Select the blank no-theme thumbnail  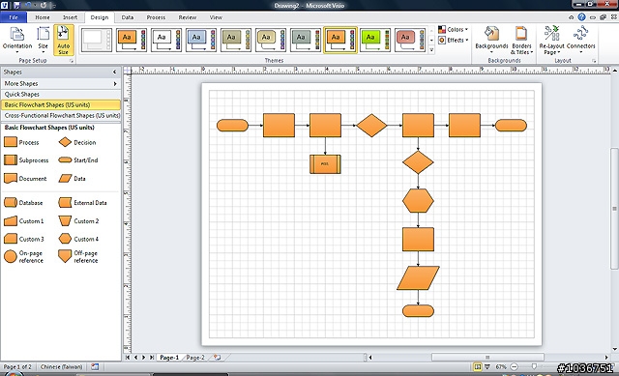coord(97,40)
